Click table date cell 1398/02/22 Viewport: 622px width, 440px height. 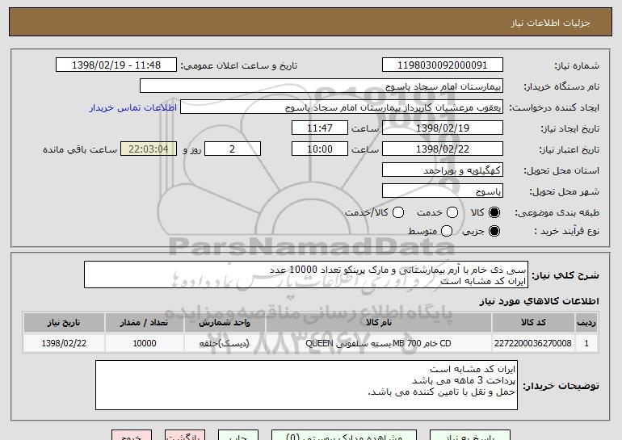pos(64,343)
